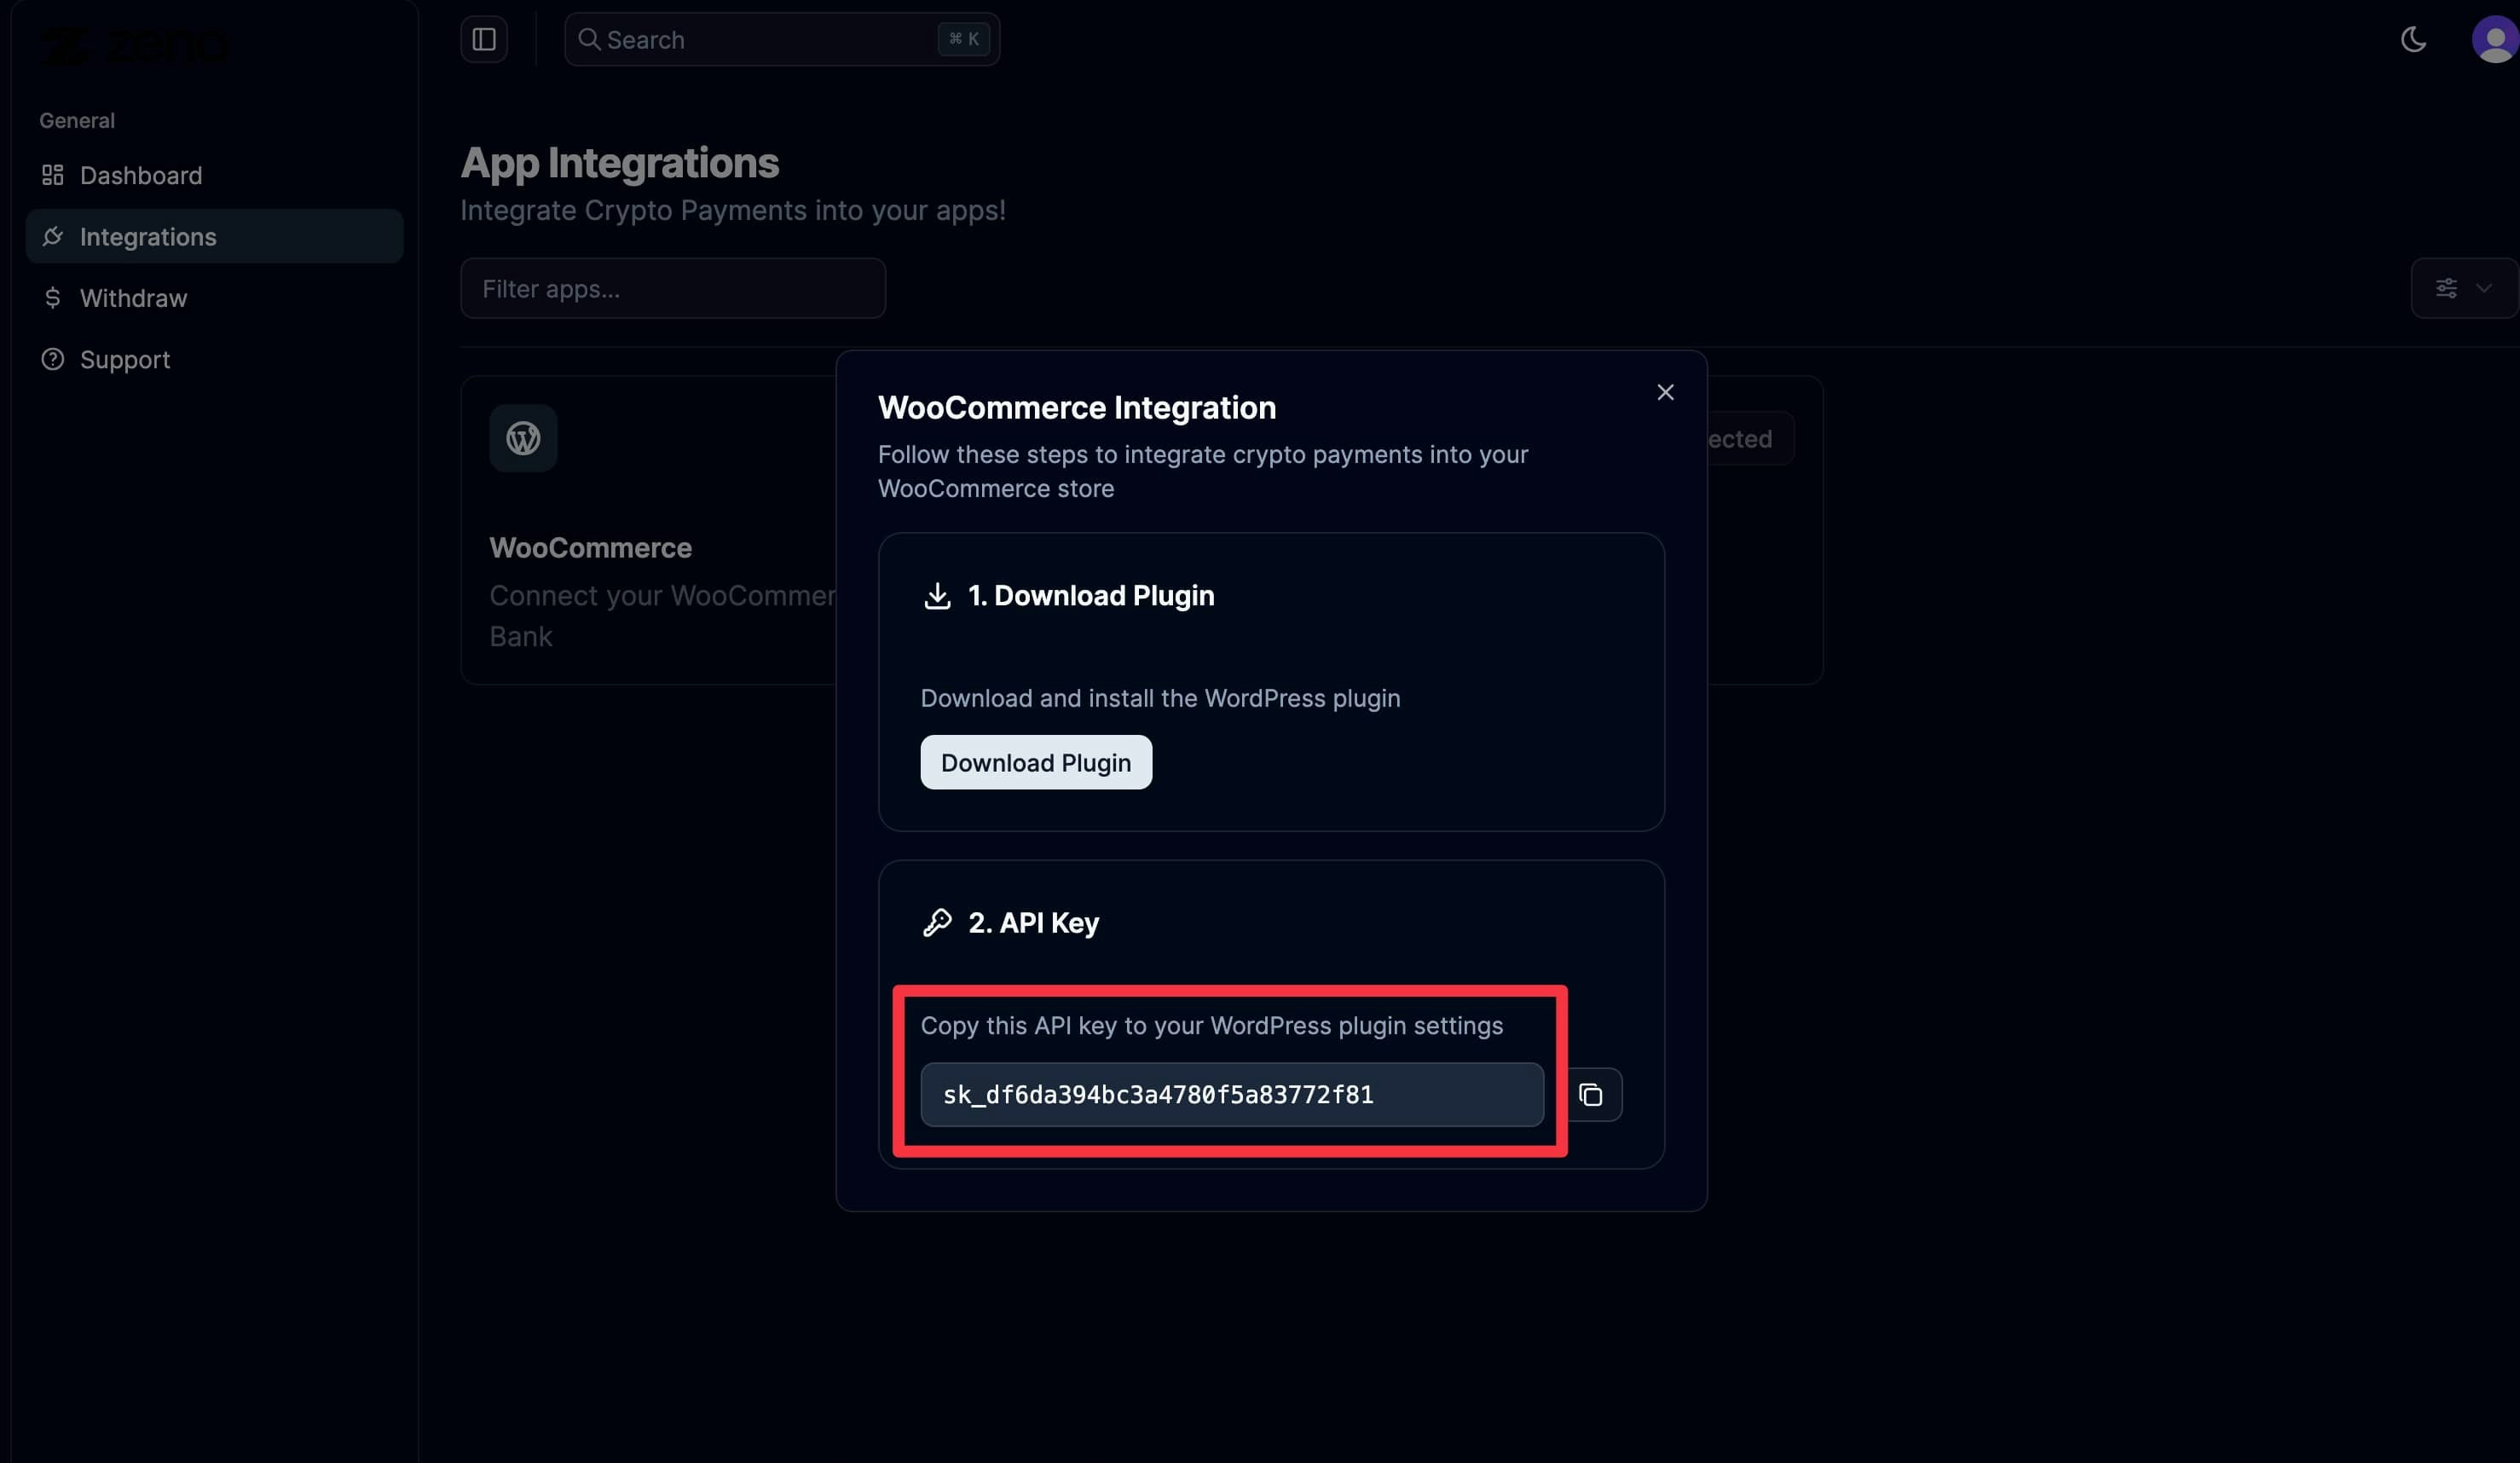This screenshot has height=1463, width=2520.
Task: Copy the API key using the copy icon
Action: 1591,1094
